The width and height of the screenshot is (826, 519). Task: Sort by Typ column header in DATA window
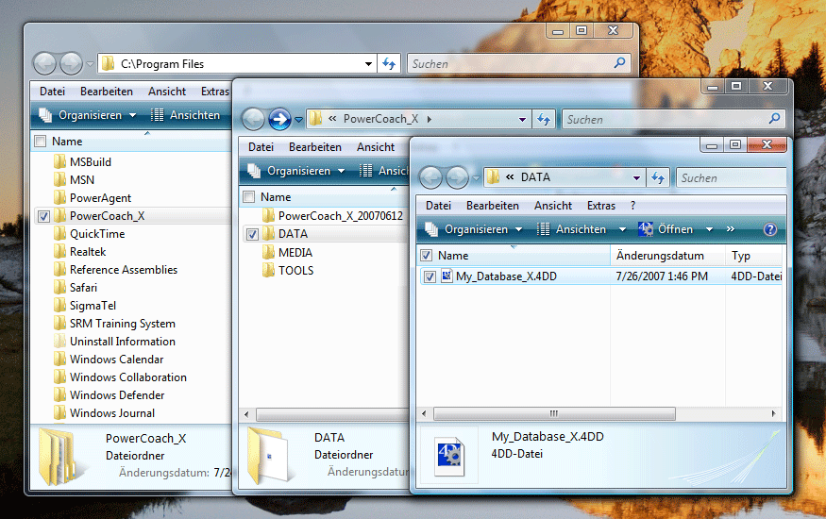click(x=754, y=256)
